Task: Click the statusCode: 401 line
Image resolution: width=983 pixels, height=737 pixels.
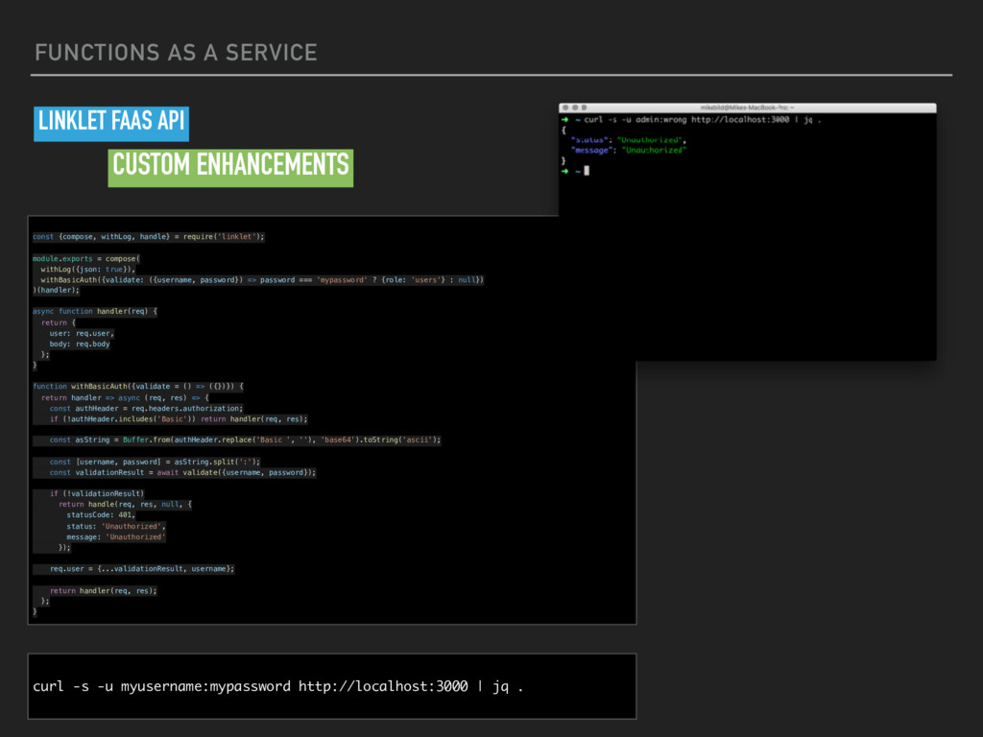Action: (x=101, y=515)
